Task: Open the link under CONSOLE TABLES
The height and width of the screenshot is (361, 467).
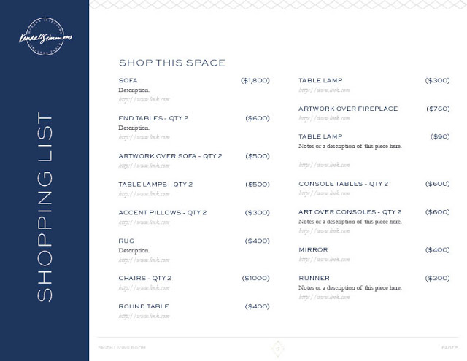Action: click(x=324, y=193)
